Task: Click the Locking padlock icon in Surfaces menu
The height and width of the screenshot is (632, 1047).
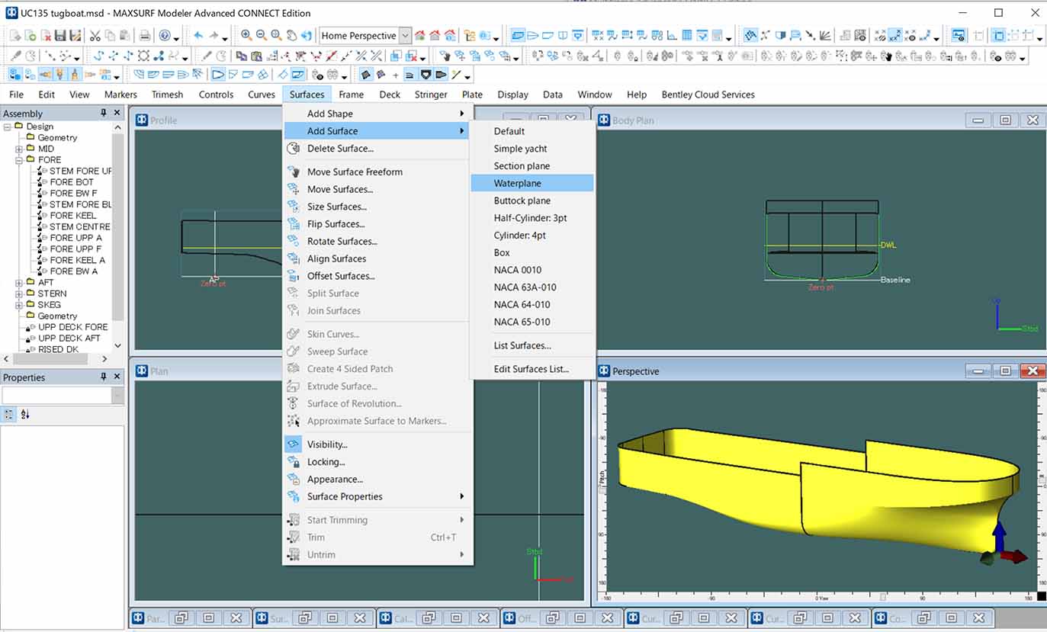Action: point(294,461)
